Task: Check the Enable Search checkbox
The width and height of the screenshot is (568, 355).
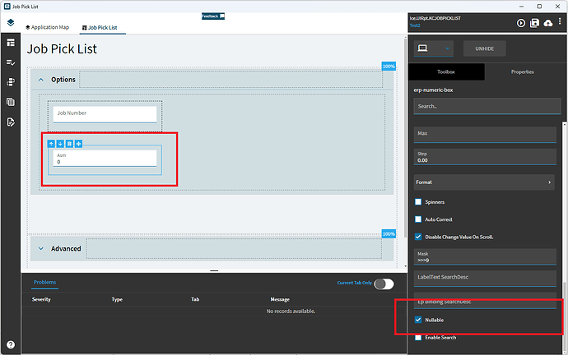Action: point(418,337)
